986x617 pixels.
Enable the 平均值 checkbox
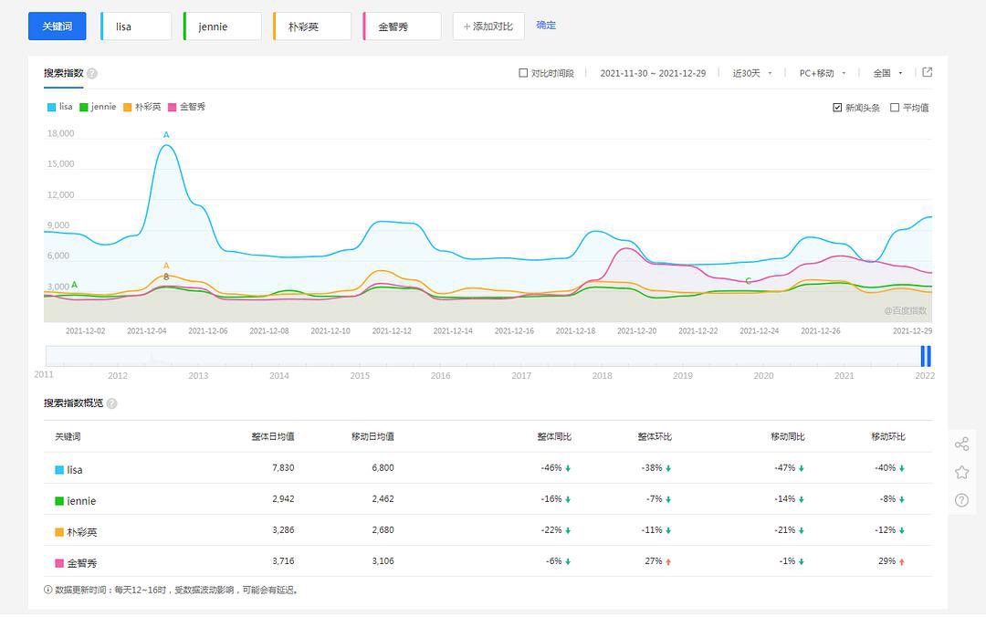tap(894, 108)
